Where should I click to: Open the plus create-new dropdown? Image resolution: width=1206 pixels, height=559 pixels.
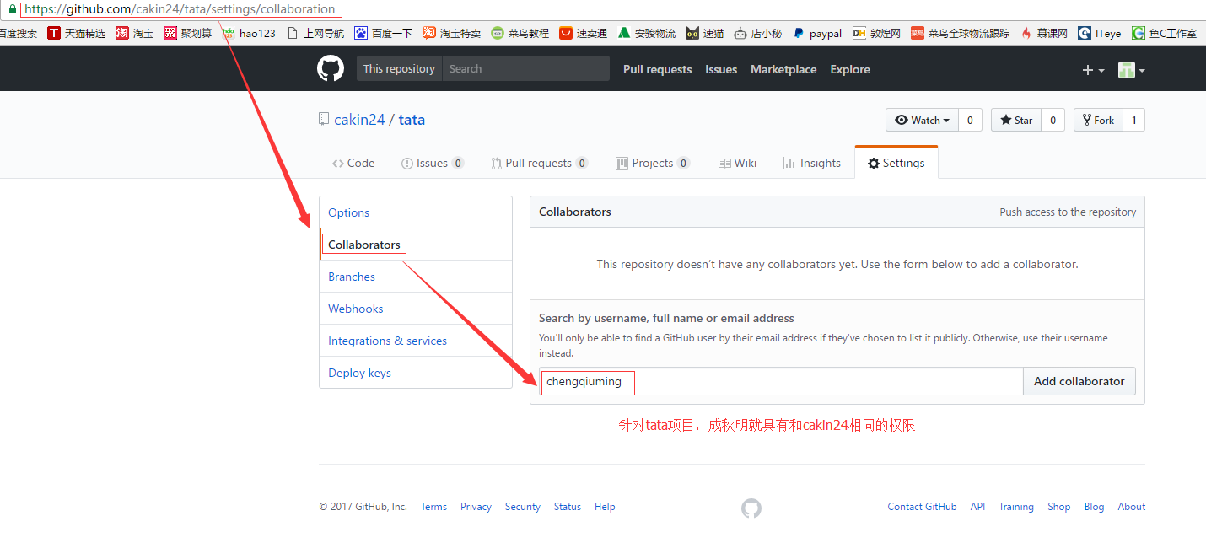[1093, 70]
